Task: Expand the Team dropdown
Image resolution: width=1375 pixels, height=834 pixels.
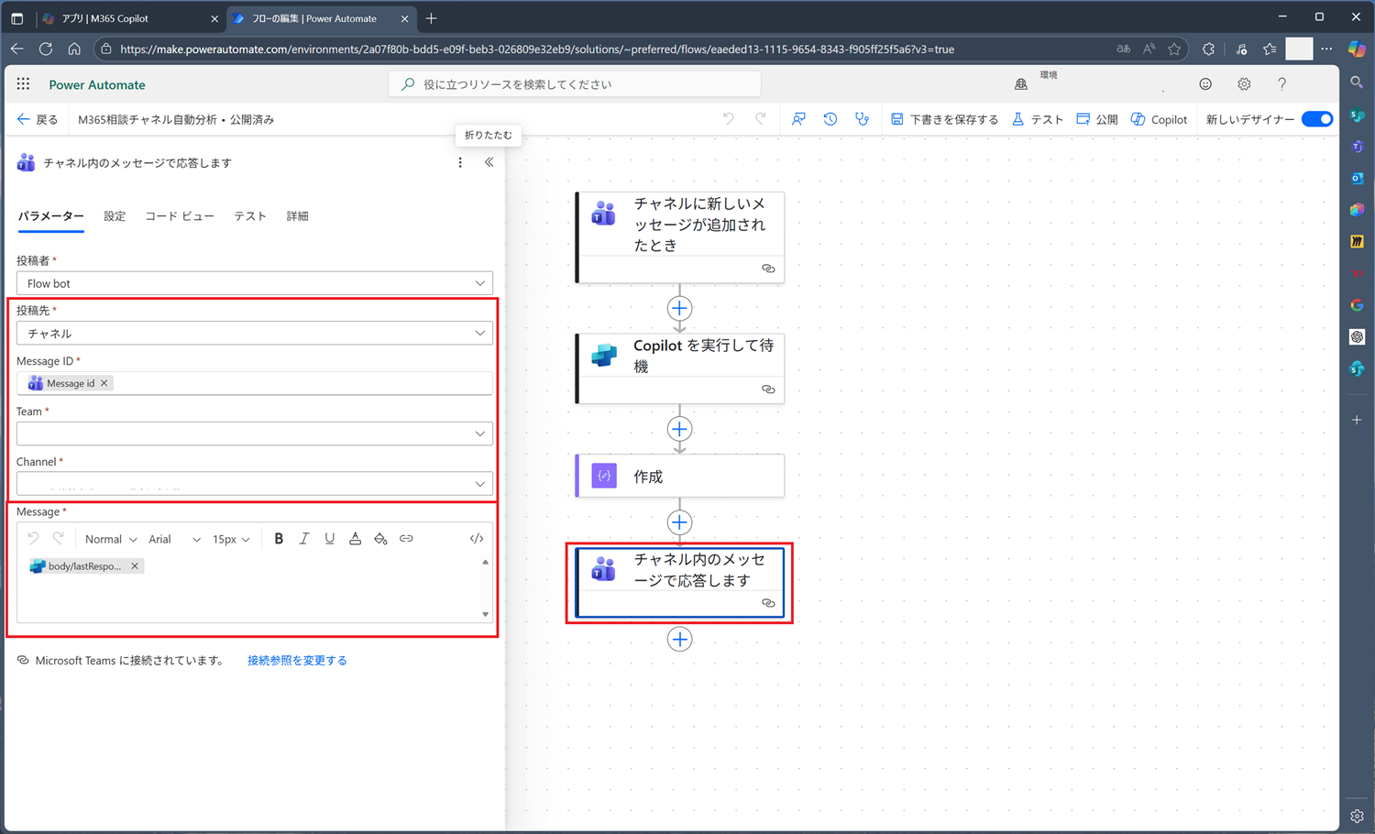Action: click(254, 433)
